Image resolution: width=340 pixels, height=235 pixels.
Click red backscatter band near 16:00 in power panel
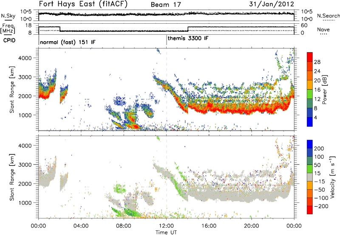209,107
